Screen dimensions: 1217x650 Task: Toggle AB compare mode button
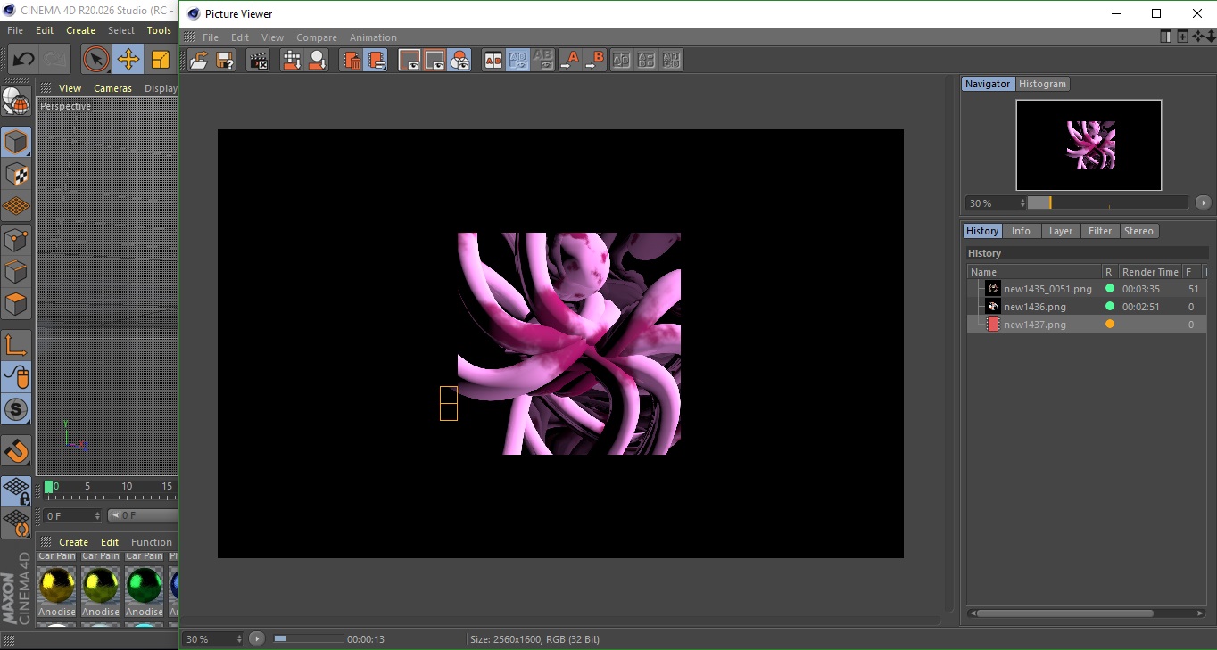(493, 60)
